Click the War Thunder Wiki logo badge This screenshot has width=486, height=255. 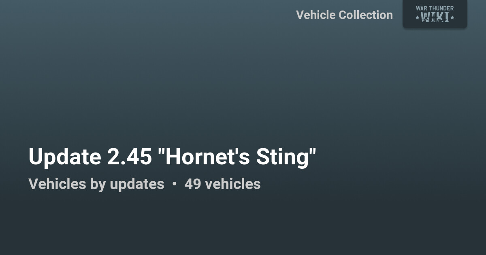(x=435, y=13)
